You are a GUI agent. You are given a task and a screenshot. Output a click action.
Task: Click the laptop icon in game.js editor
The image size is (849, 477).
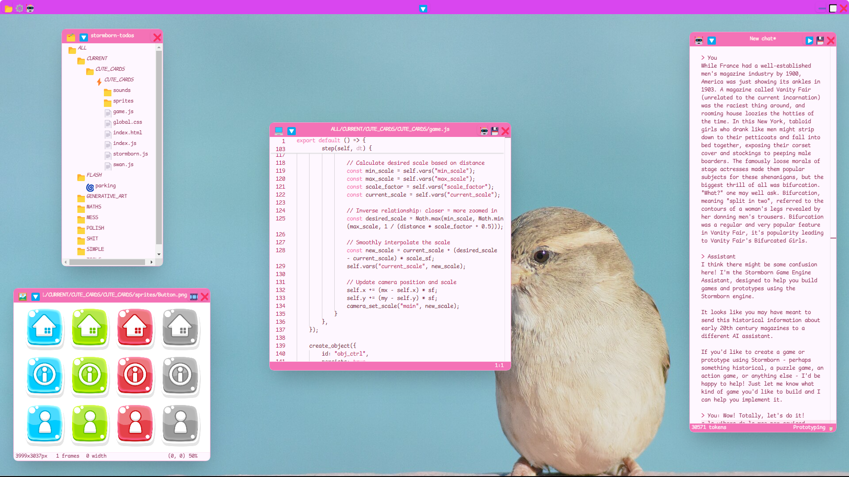tap(279, 131)
